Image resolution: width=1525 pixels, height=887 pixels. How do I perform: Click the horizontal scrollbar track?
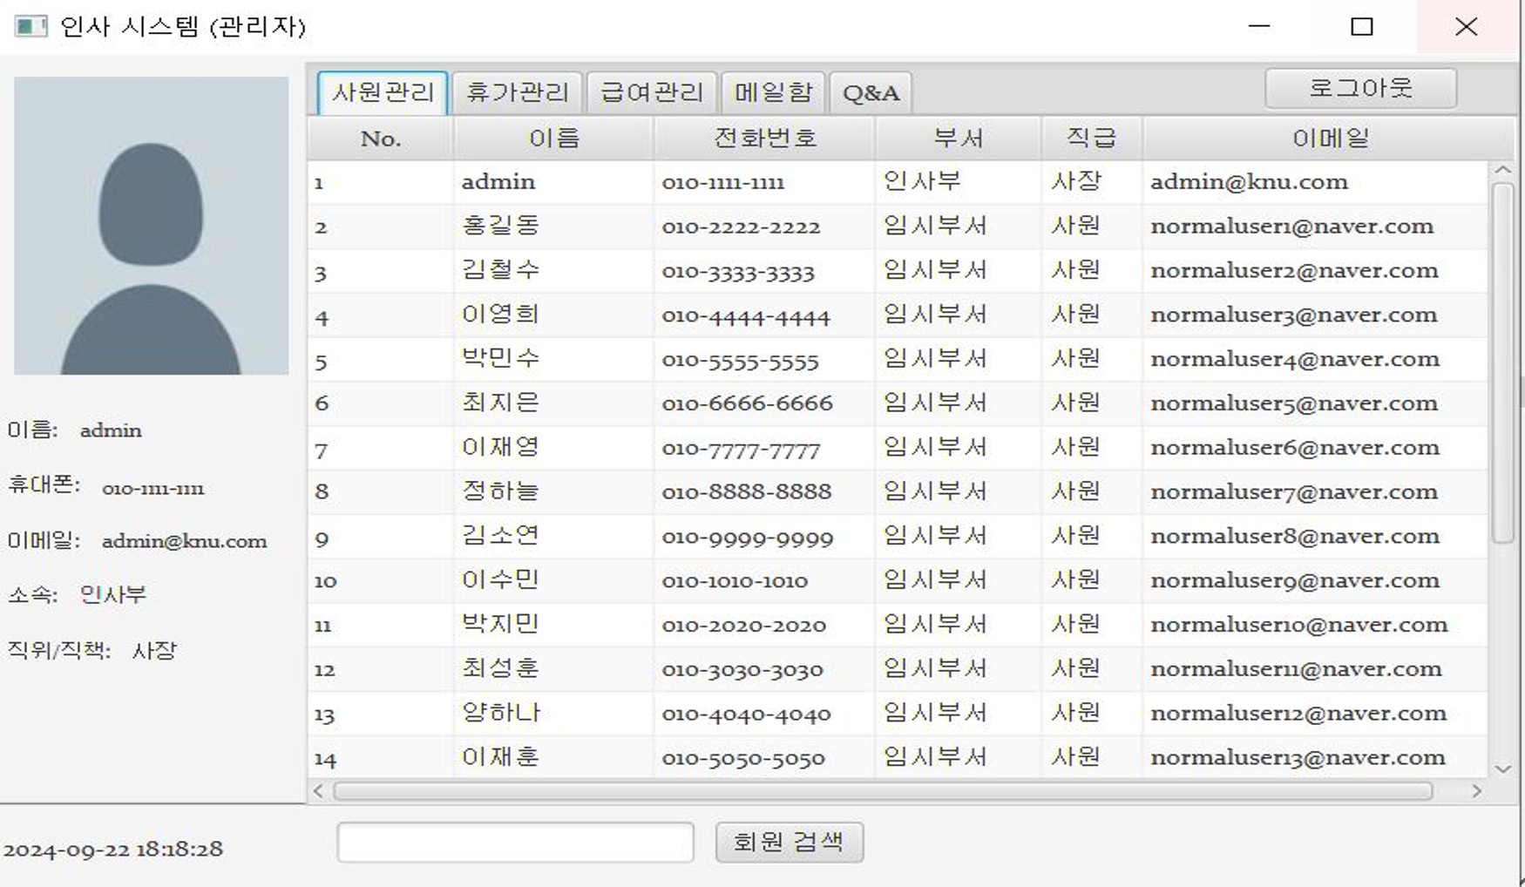[x=882, y=791]
